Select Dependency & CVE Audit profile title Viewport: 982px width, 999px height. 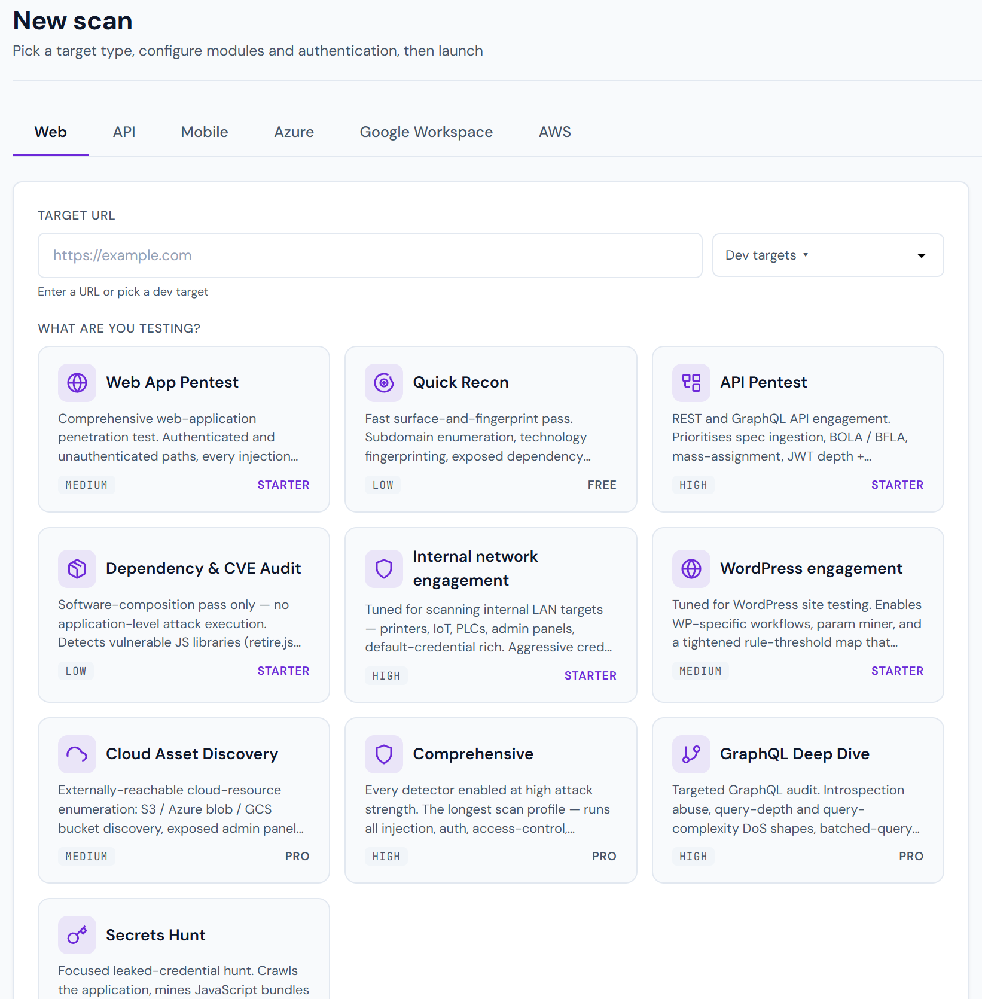click(203, 568)
